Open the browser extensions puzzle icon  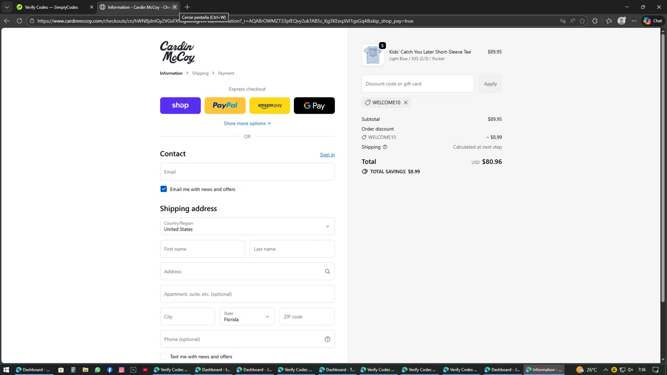[x=595, y=21]
